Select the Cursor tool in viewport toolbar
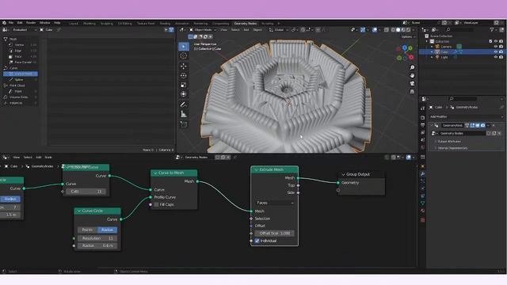 tap(184, 56)
